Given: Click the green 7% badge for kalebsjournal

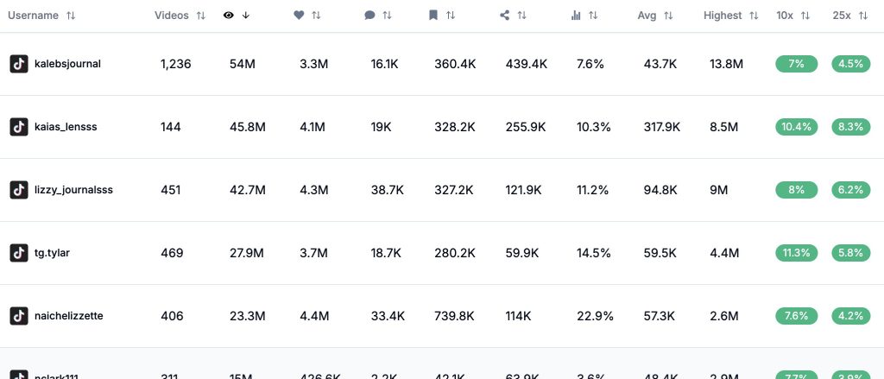Looking at the screenshot, I should pos(796,64).
